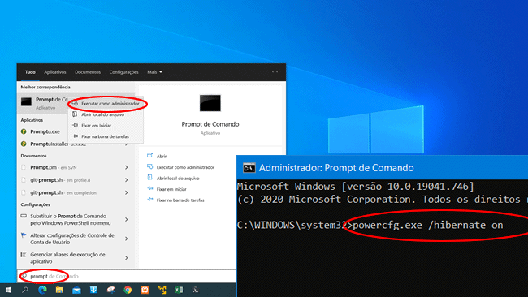This screenshot has width=528, height=297.
Task: Click the Prompt.pm document icon
Action: 24,167
